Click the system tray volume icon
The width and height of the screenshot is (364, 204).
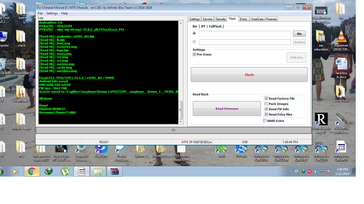(316, 172)
